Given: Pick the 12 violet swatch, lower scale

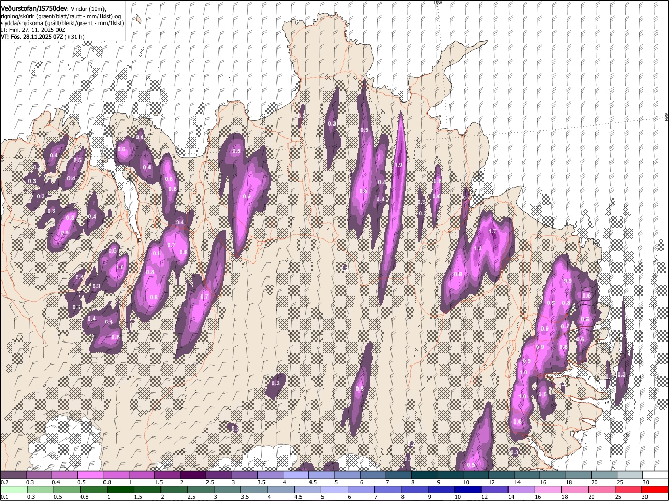Looking at the screenshot, I should [495, 489].
